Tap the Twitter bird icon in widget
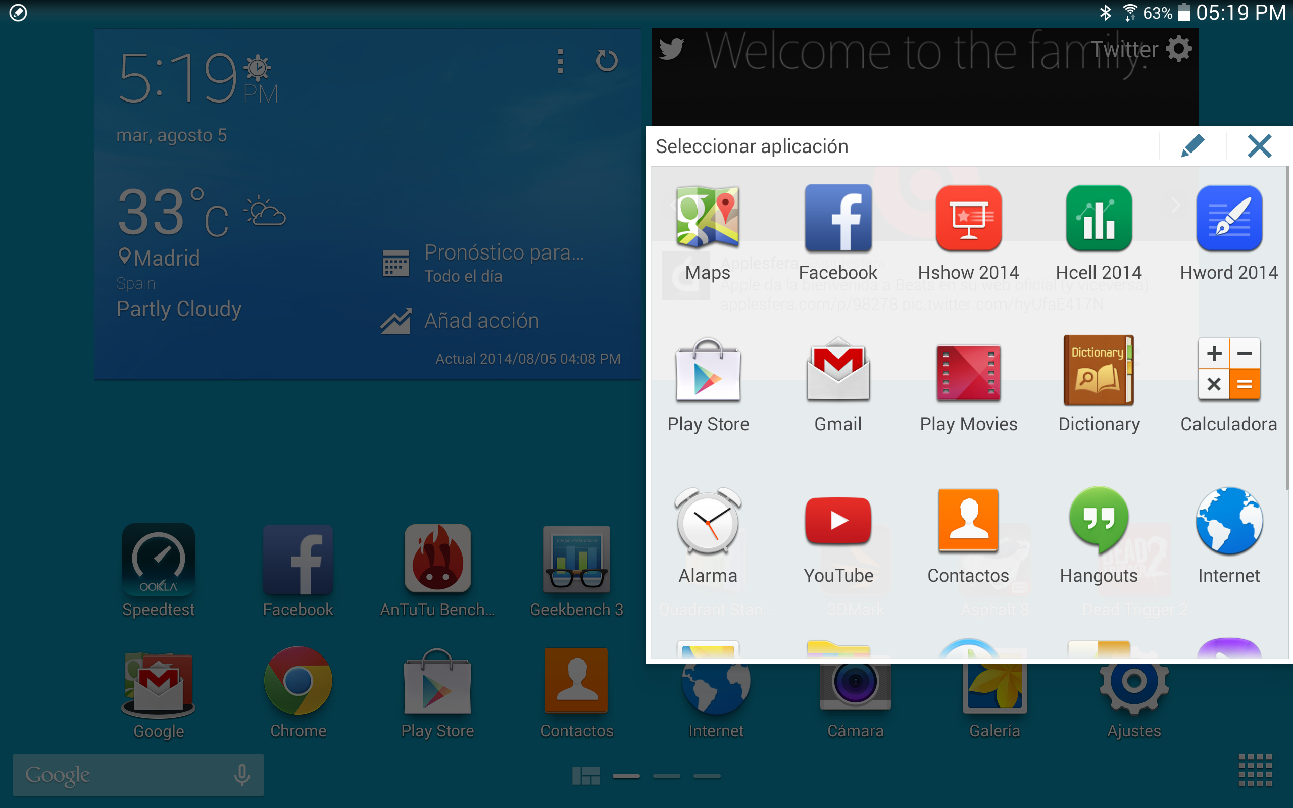Viewport: 1293px width, 808px height. coord(672,49)
